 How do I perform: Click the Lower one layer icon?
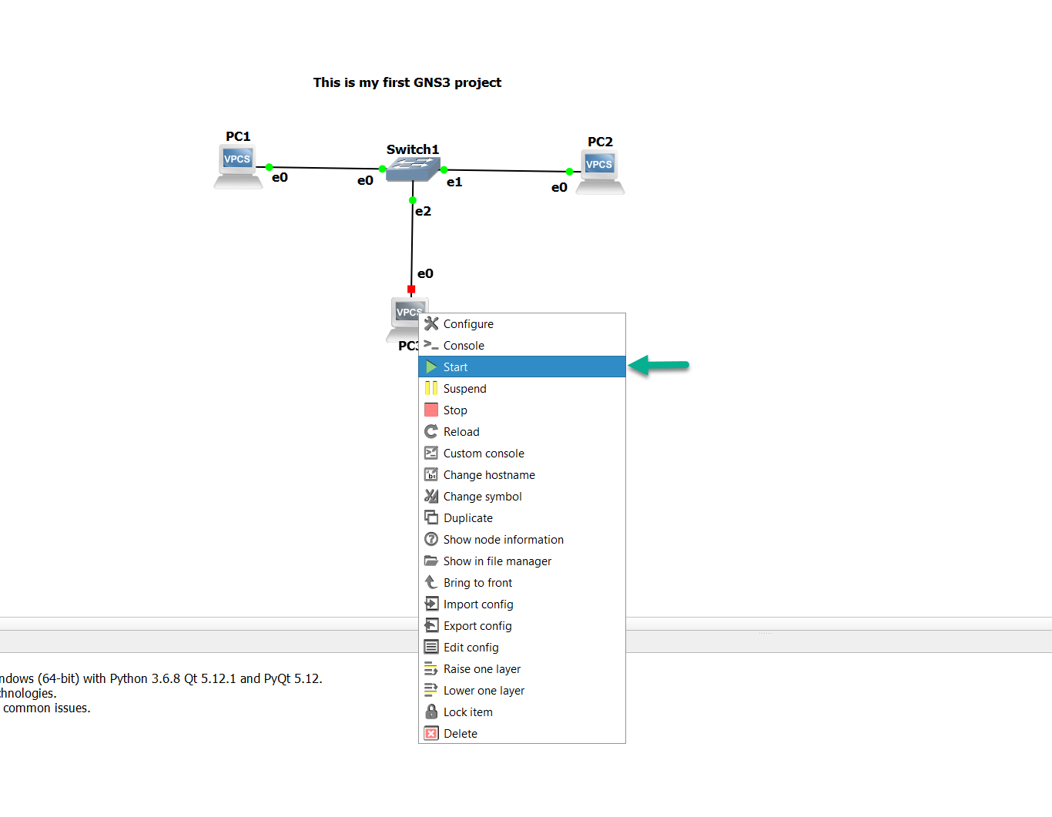coord(431,690)
